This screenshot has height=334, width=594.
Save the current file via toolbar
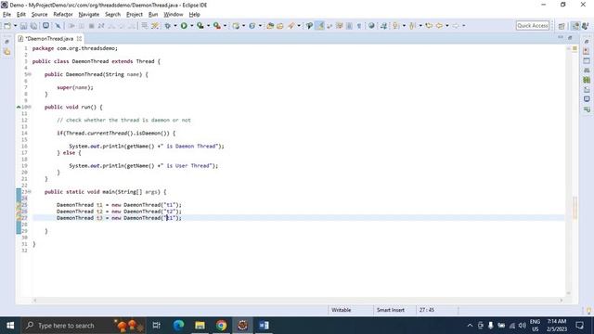[23, 26]
